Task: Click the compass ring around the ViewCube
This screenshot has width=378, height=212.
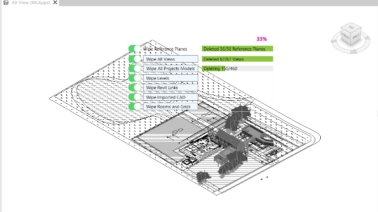Action: click(336, 44)
